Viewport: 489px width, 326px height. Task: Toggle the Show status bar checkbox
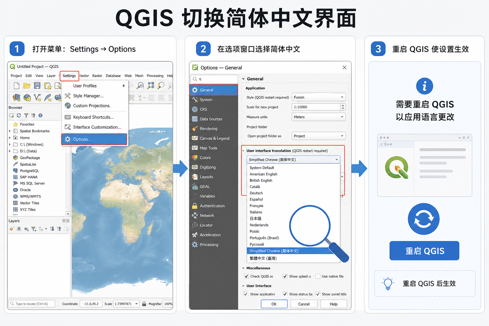click(x=285, y=294)
